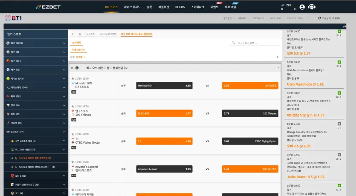The height and width of the screenshot is (196, 356).
Task: Click the 축구 soccer ball icon
Action: (8, 43)
